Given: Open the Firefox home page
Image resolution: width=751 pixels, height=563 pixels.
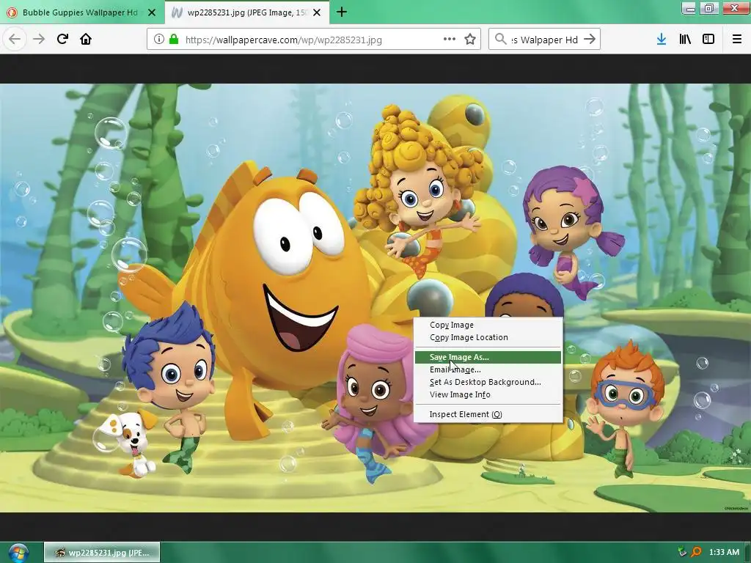Looking at the screenshot, I should click(x=86, y=39).
